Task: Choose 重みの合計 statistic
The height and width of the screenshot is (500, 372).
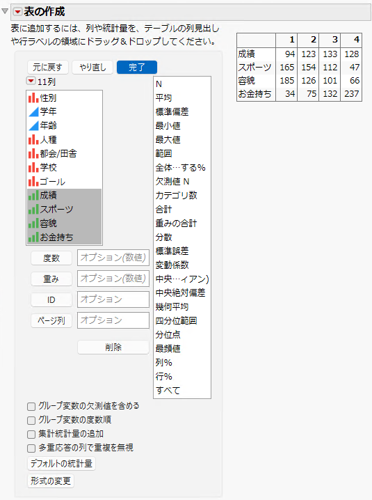Action: click(x=176, y=224)
